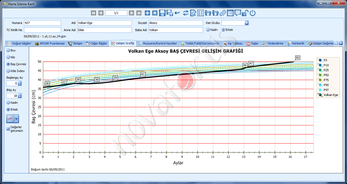Click the Bitiş Ay spinner arrows
The height and width of the screenshot is (184, 347).
20,96
